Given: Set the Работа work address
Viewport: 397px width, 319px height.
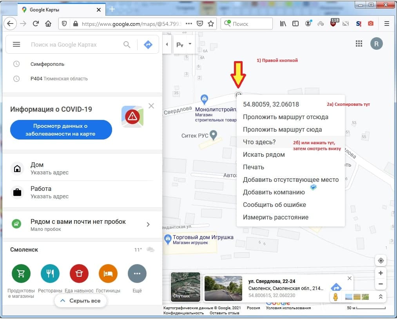Looking at the screenshot, I should (x=82, y=192).
